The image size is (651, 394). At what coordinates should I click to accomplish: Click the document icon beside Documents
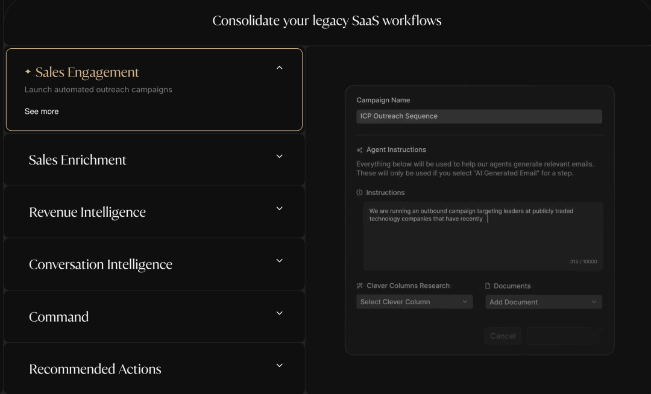(x=488, y=286)
